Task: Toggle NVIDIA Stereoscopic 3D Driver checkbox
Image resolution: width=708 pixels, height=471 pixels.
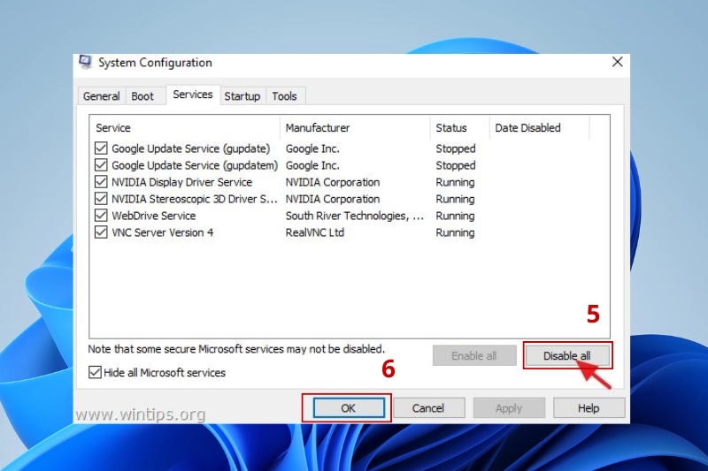Action: pos(101,199)
